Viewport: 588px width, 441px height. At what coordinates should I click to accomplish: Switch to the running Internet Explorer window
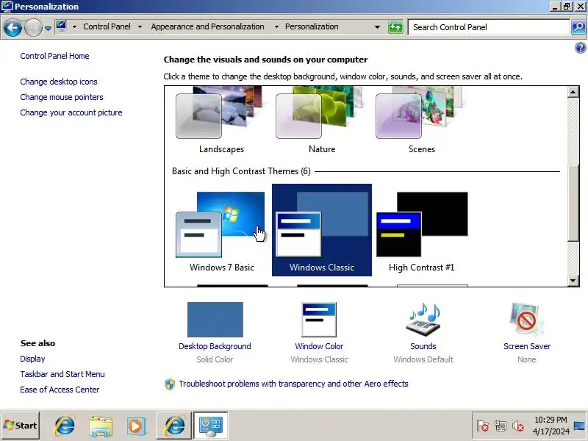[x=174, y=426]
